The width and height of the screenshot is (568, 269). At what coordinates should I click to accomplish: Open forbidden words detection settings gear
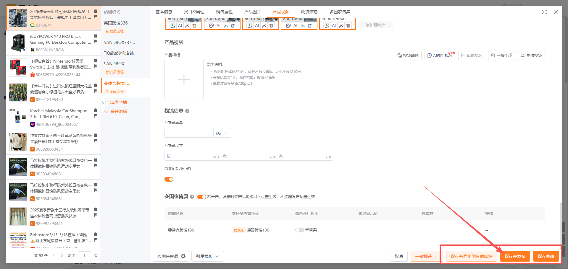pos(183,256)
